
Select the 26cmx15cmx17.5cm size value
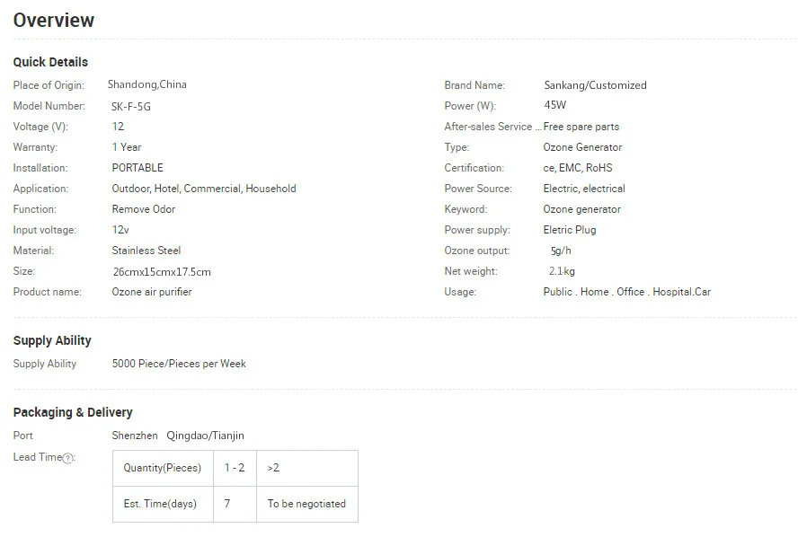[x=162, y=271]
